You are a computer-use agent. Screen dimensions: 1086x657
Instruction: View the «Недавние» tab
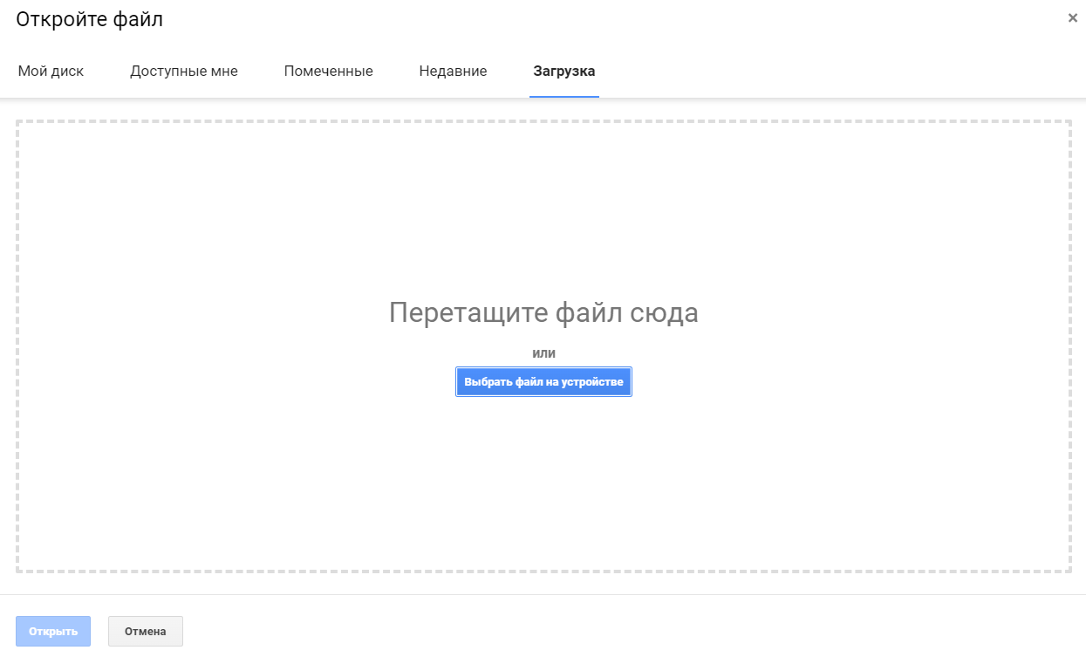(452, 71)
